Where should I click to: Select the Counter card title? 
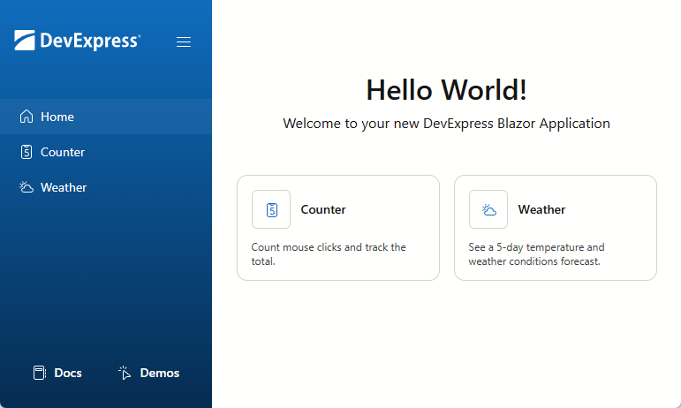(323, 209)
